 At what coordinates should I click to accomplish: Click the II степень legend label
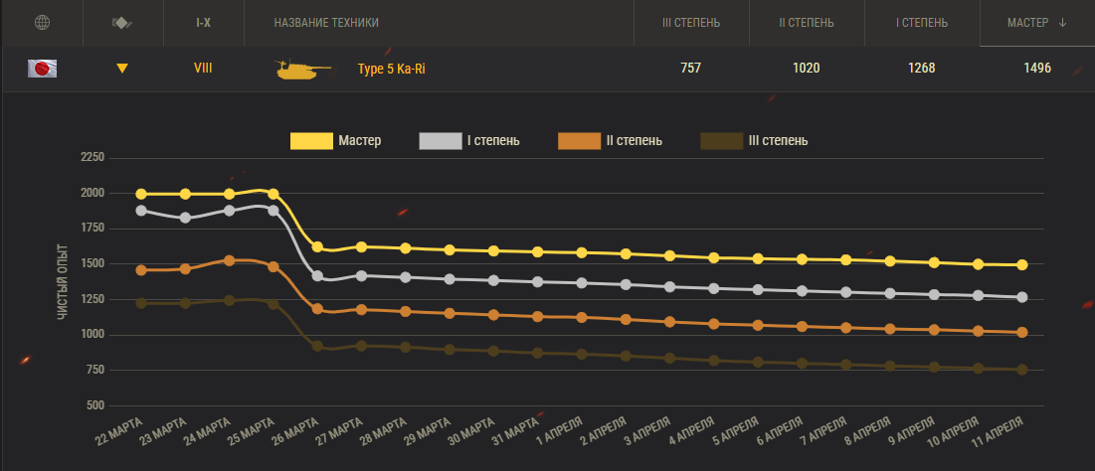(x=635, y=141)
